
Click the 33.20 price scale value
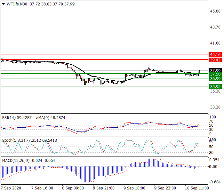214,107
